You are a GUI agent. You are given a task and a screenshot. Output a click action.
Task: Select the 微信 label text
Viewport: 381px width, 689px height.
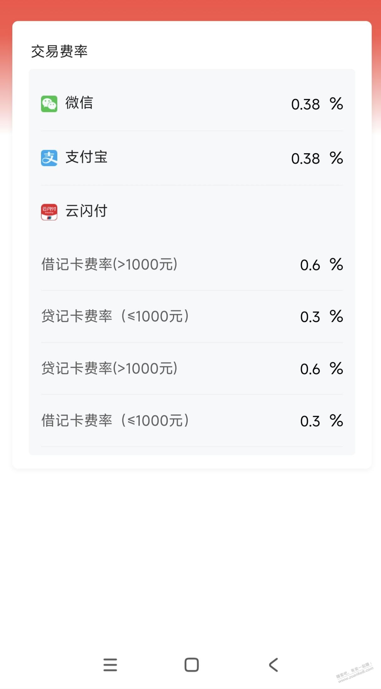[x=79, y=103]
